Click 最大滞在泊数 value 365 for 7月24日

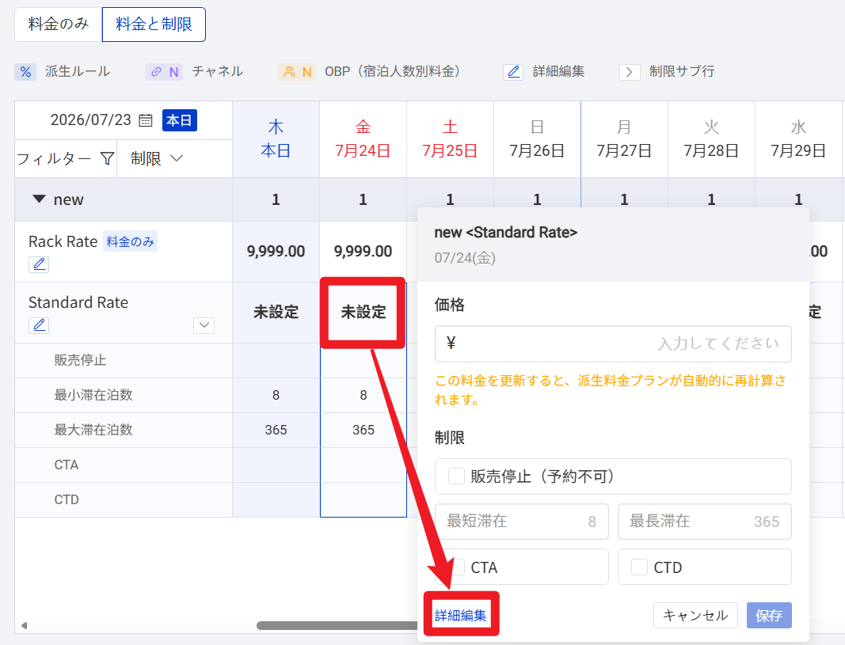(364, 430)
